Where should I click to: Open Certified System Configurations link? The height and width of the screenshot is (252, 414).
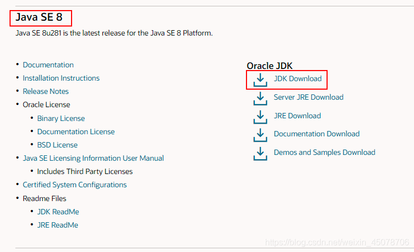click(75, 185)
